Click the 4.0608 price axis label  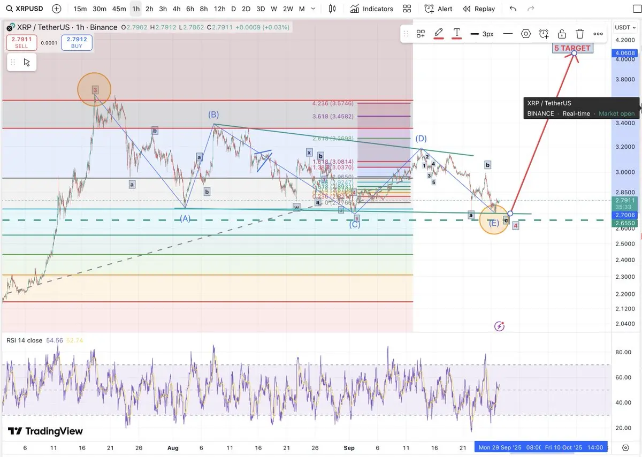coord(625,53)
